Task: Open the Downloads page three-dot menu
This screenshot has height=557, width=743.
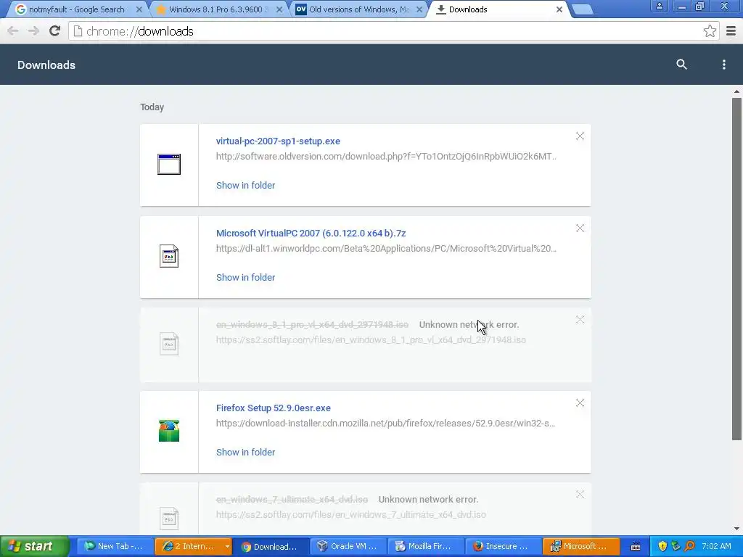Action: (x=723, y=65)
